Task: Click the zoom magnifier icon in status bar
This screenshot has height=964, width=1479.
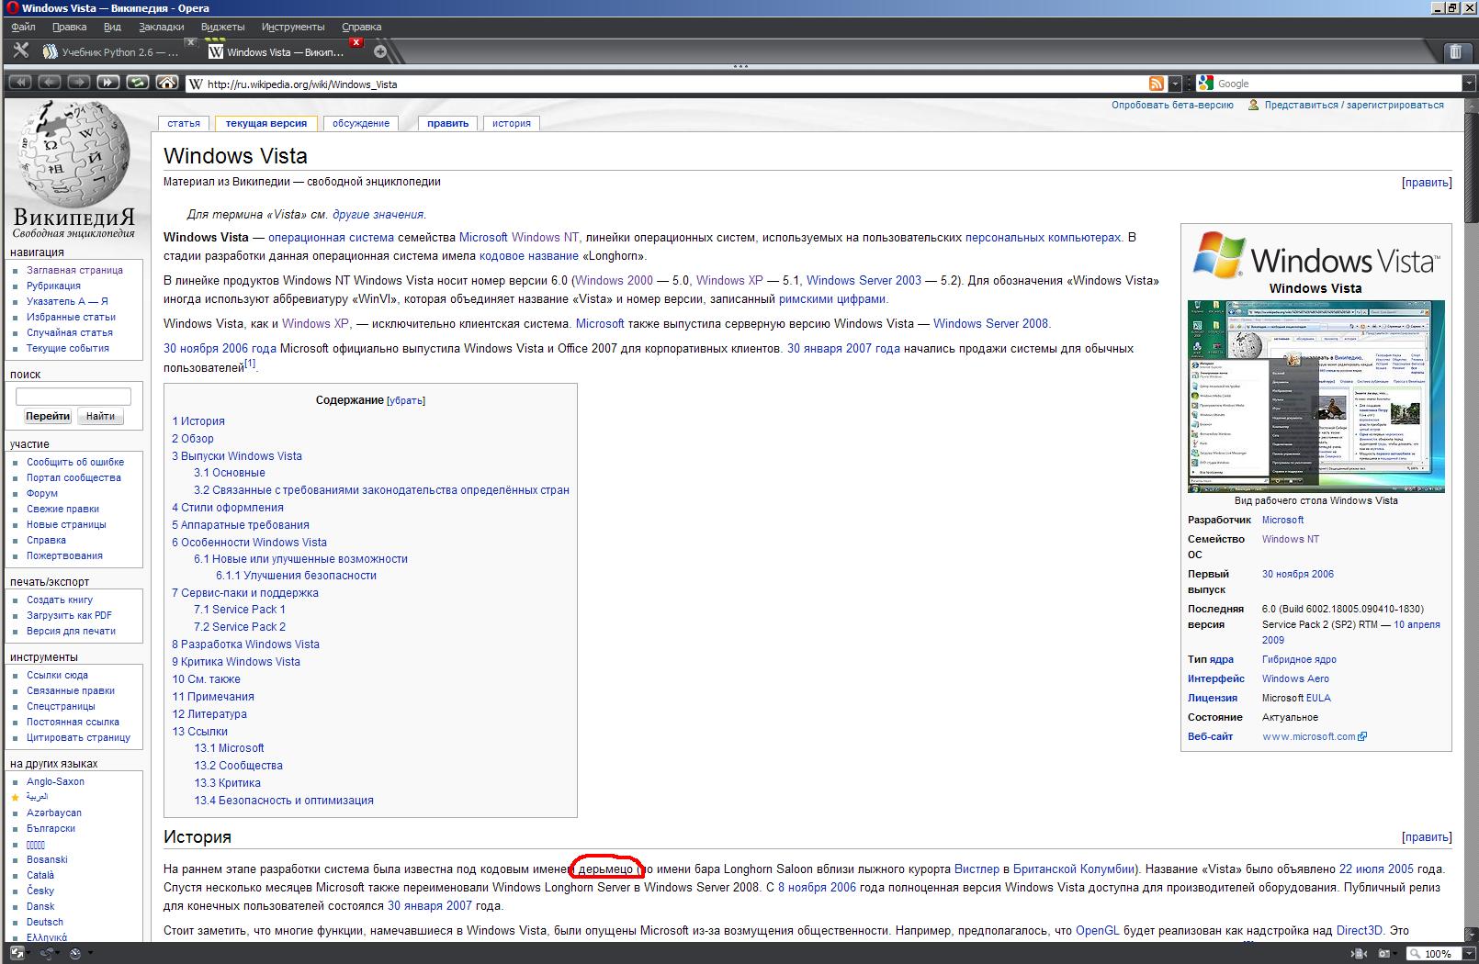Action: (x=1414, y=954)
